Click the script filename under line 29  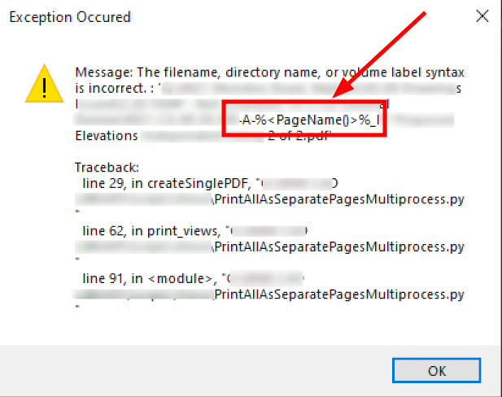pyautogui.click(x=338, y=197)
